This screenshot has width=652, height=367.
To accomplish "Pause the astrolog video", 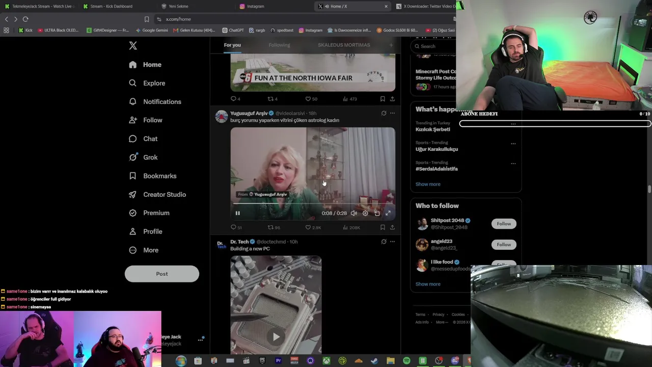I will tap(237, 213).
